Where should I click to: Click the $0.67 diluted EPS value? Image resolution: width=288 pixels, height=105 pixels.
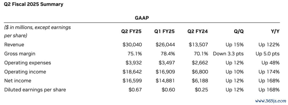(135, 90)
